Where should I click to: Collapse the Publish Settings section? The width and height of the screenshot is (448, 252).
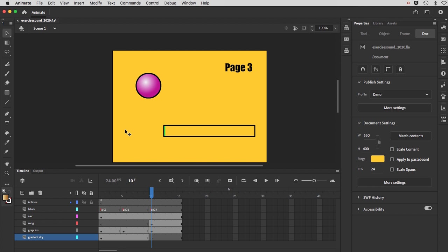pyautogui.click(x=359, y=82)
